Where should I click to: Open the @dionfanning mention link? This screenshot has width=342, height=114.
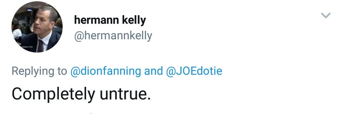(106, 71)
